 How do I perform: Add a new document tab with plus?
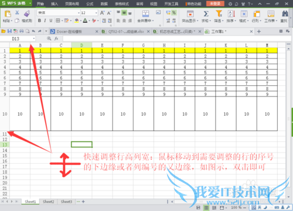pos(259,32)
